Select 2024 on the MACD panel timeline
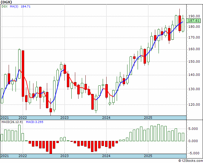203x163 pixels. 106,156
